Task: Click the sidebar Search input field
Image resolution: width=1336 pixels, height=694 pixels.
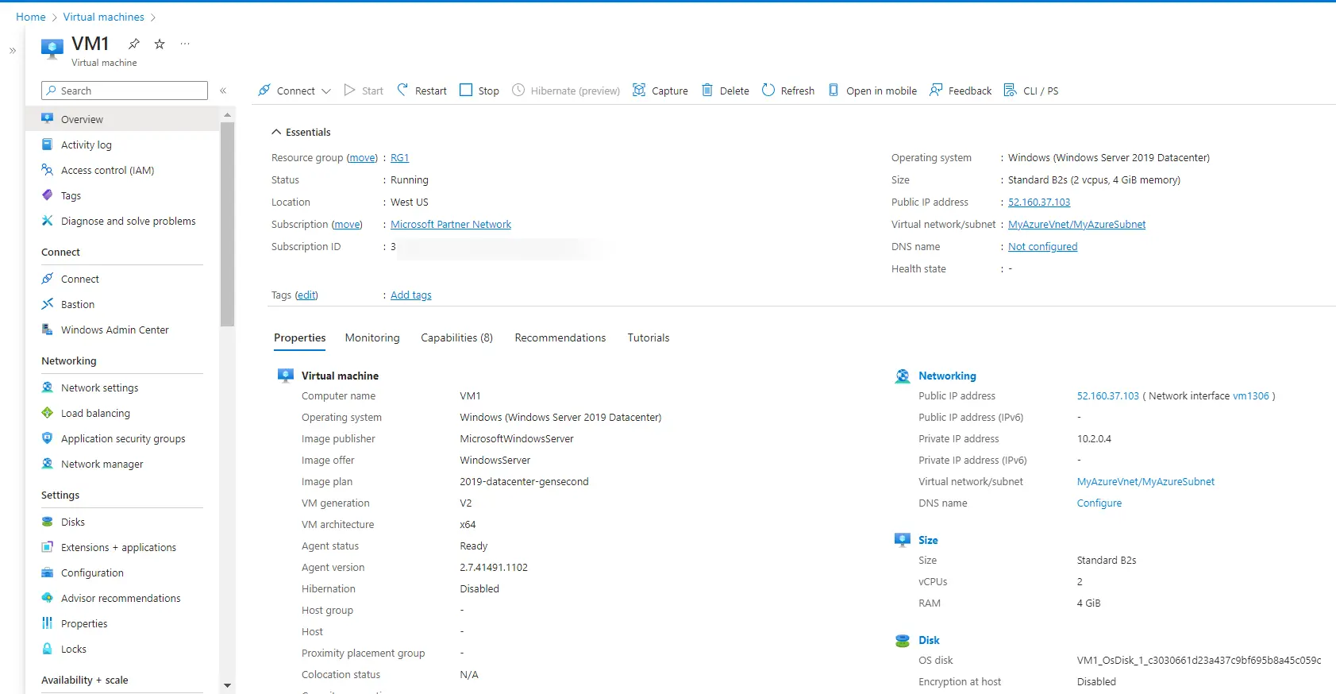Action: tap(125, 91)
